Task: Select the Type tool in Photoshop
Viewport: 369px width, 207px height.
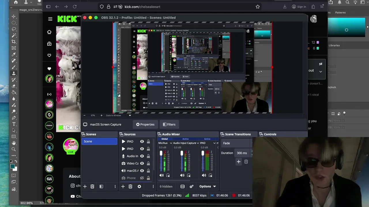Action: point(14,124)
